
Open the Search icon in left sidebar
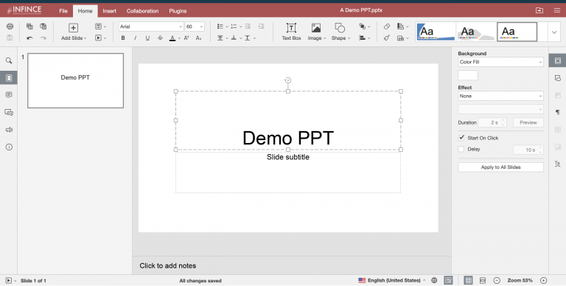[x=9, y=60]
